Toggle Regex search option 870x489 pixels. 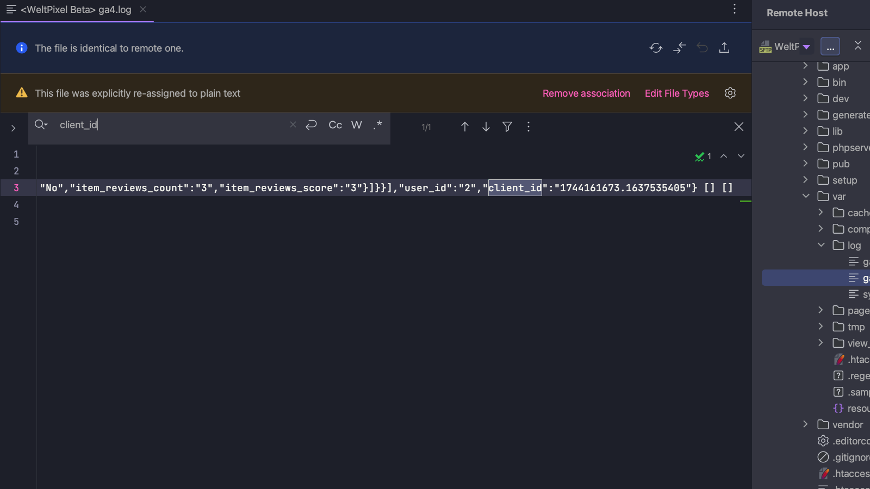[378, 125]
